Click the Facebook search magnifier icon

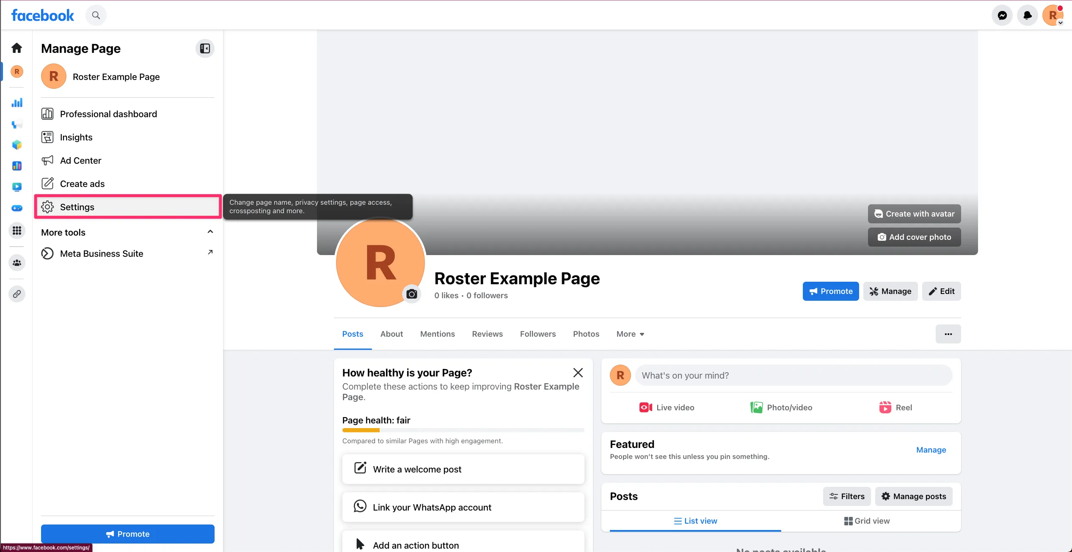pos(96,16)
